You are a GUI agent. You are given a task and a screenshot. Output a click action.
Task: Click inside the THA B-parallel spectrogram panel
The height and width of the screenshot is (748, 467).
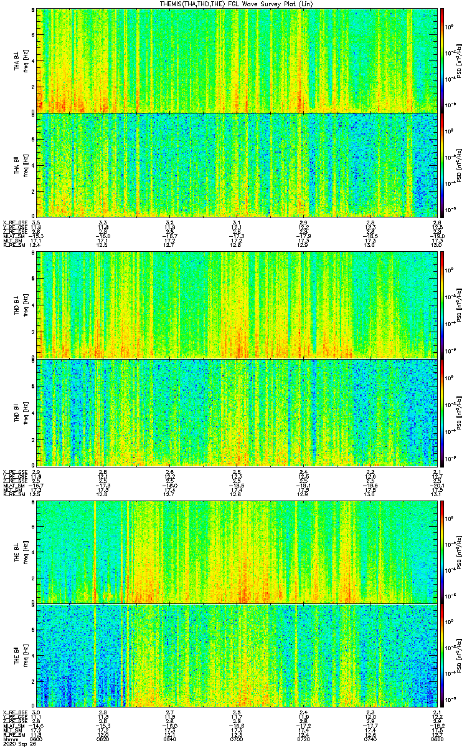pos(237,165)
